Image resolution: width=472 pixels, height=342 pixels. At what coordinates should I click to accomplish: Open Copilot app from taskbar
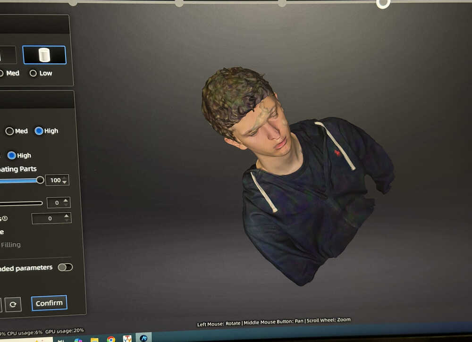pos(78,340)
